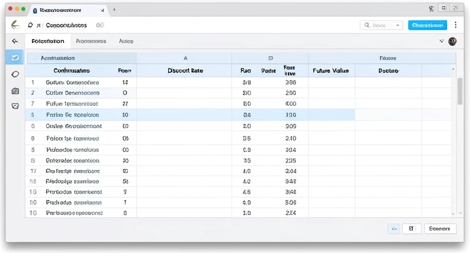470x253 pixels.
Task: Click the search input field at top right
Action: tap(378, 25)
